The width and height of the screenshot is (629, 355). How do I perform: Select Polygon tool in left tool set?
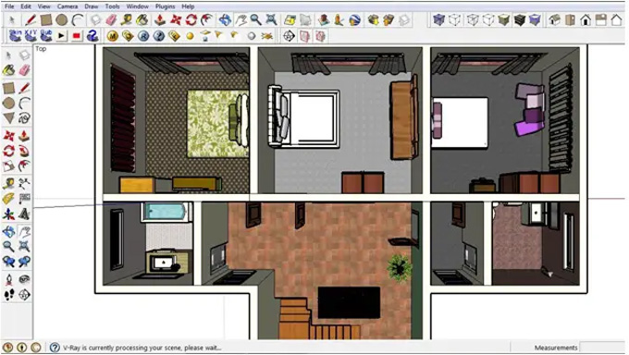click(9, 118)
